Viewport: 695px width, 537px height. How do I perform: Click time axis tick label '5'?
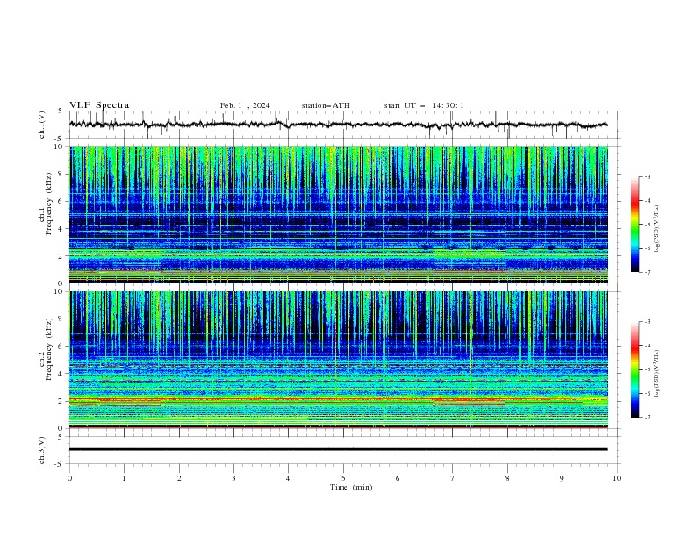coord(343,478)
